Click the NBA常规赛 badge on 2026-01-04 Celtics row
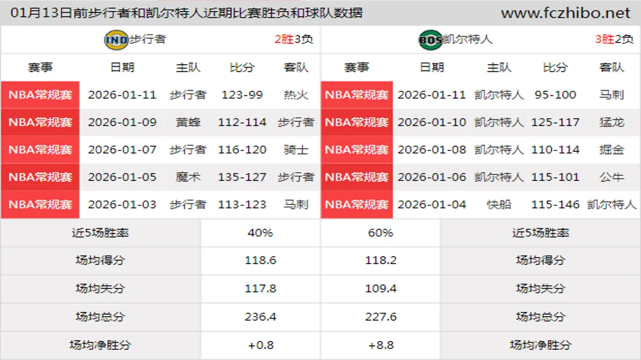Screen dimensions: 641x360 tap(356, 204)
